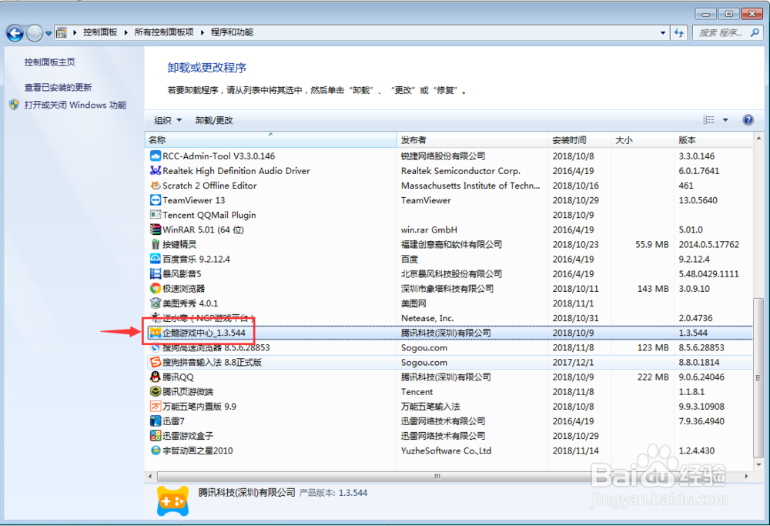The height and width of the screenshot is (526, 770).
Task: Click the 腾讯页游微端 icon
Action: 156,392
